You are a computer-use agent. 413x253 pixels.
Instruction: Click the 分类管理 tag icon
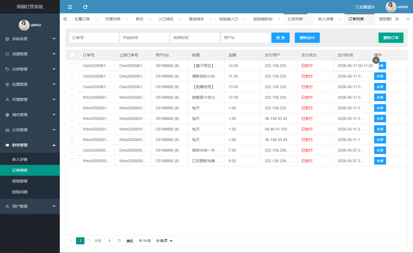click(x=7, y=69)
